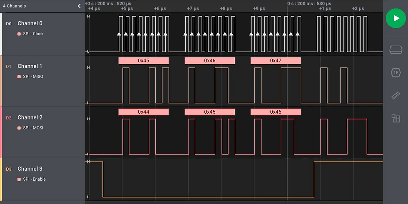Open the extensions squares icon
Screen dimensions: 408x204
[x=396, y=118]
